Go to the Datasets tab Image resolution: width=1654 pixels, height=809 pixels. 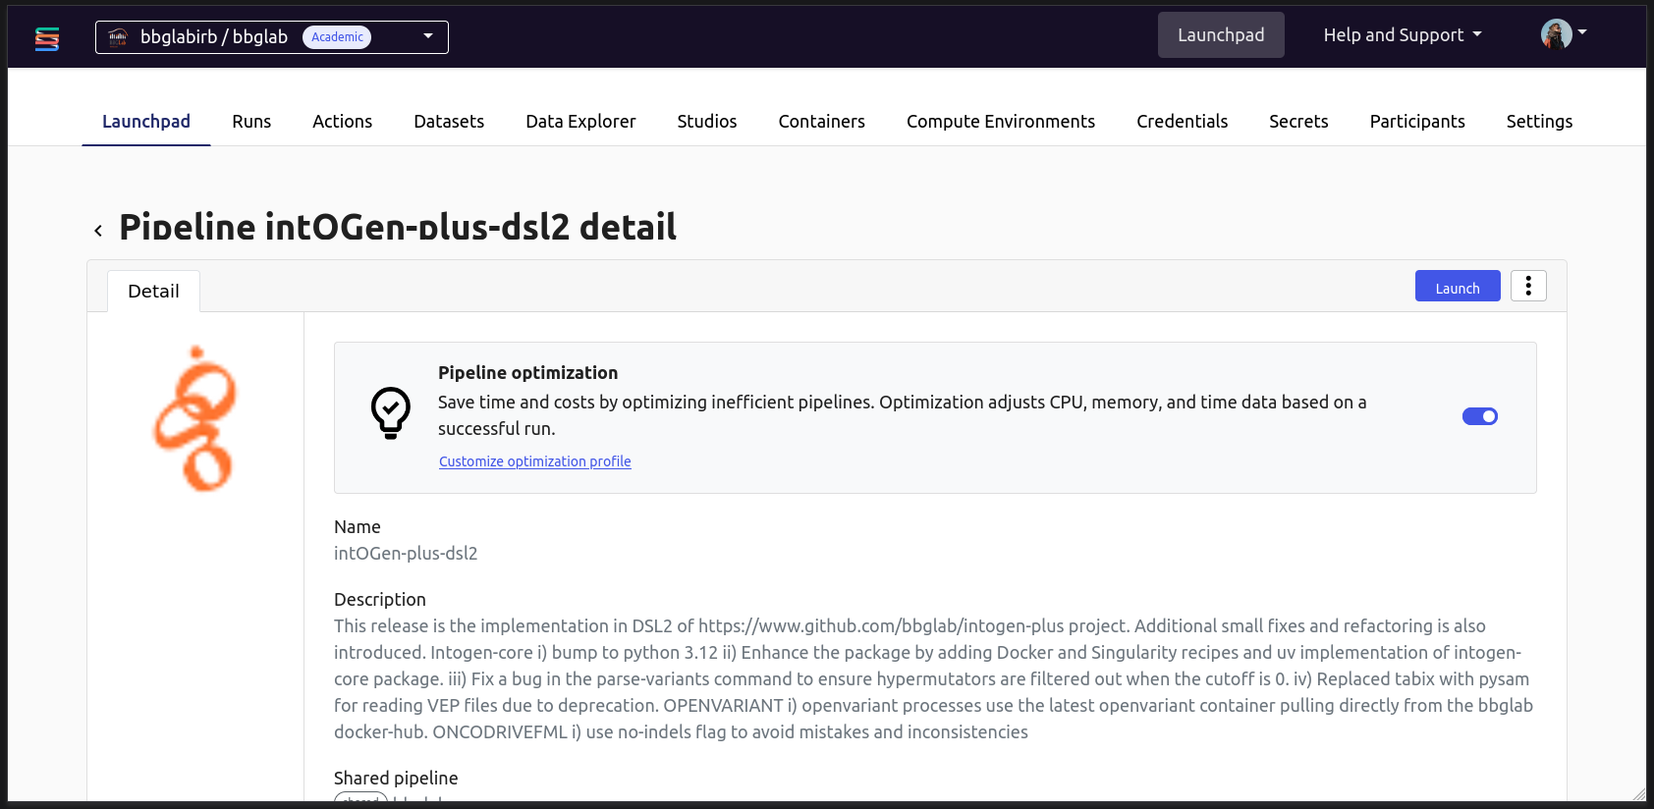point(449,122)
